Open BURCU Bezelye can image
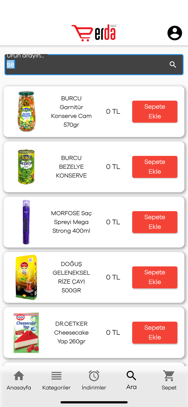 pyautogui.click(x=26, y=167)
